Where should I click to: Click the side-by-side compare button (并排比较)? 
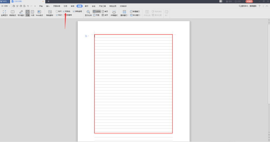point(147,13)
